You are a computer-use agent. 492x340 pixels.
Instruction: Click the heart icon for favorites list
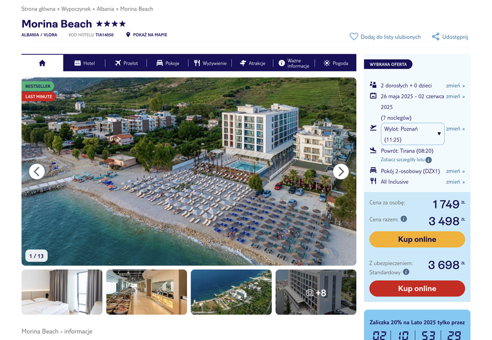tap(354, 37)
